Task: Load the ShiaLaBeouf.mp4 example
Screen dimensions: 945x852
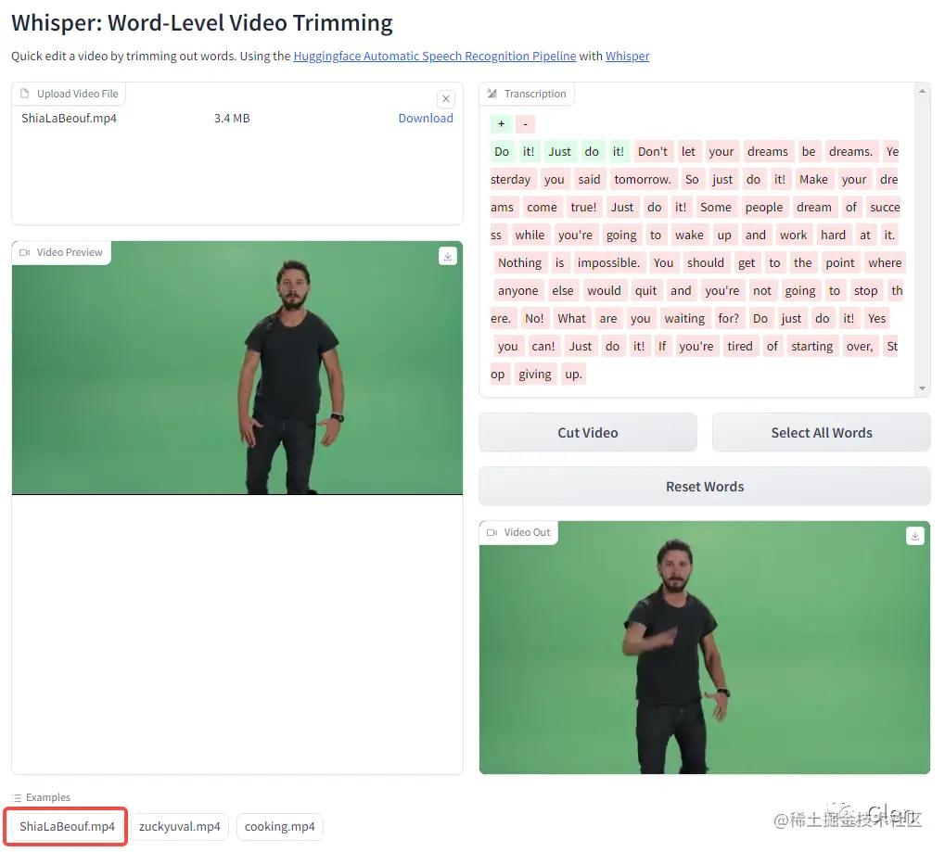Action: tap(67, 827)
